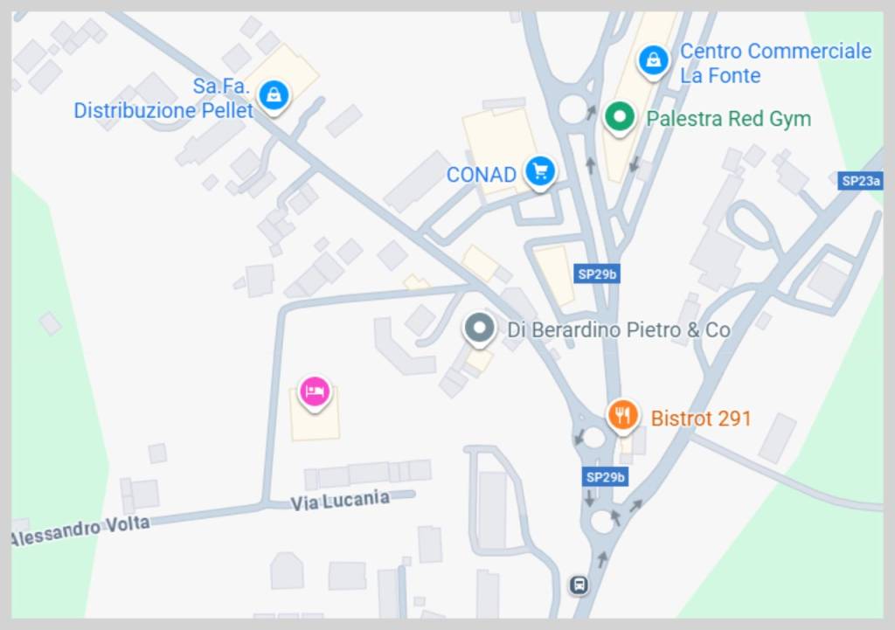The image size is (895, 630).
Task: Click the orange Bistrot 291 restaurant icon
Action: pos(622,417)
